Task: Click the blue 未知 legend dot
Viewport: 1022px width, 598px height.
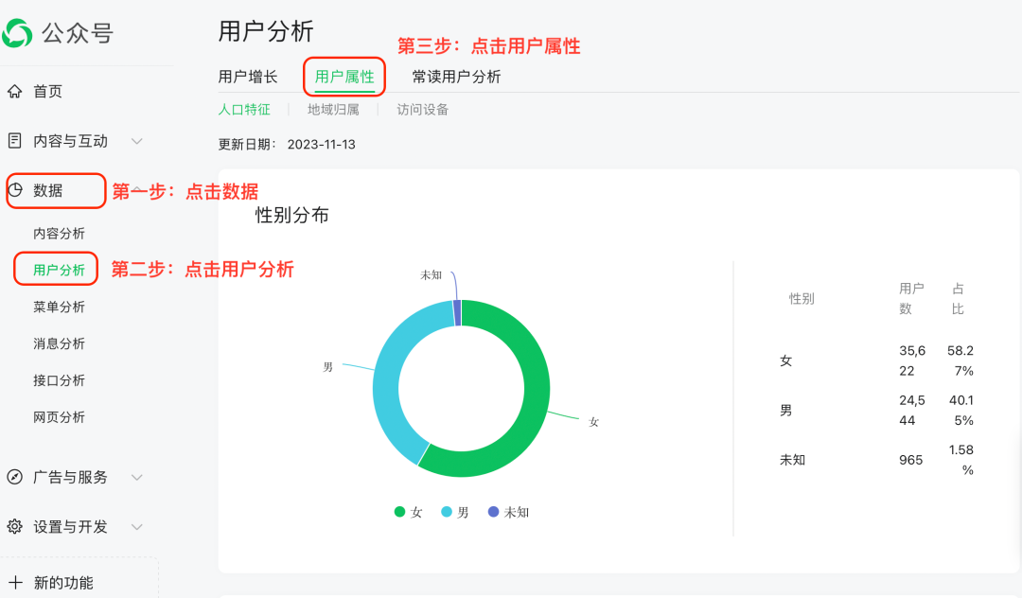Action: point(495,510)
